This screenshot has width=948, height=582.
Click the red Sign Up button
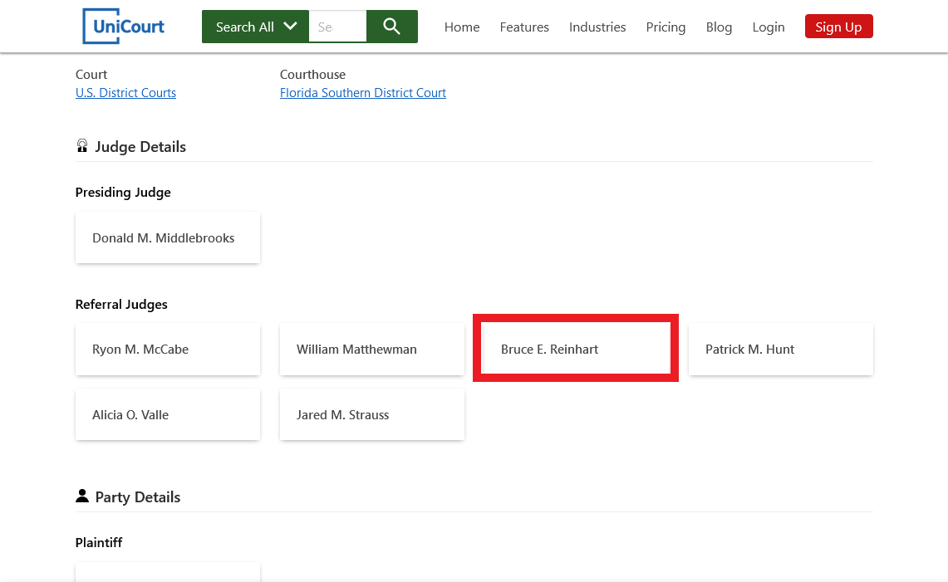pyautogui.click(x=838, y=27)
